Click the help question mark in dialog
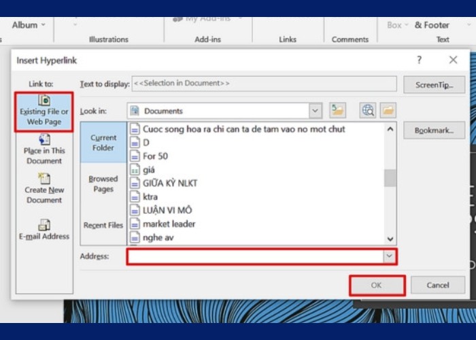The width and height of the screenshot is (476, 340). click(x=420, y=60)
